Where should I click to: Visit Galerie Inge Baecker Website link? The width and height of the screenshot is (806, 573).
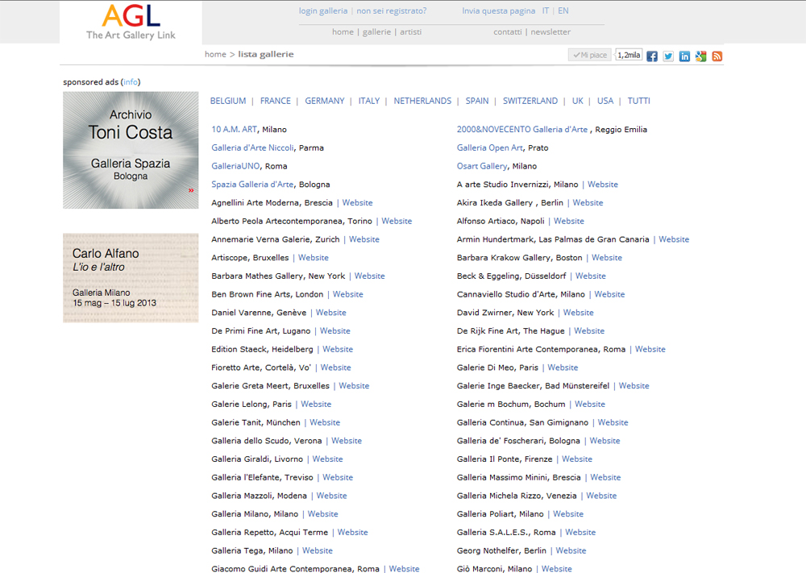634,386
